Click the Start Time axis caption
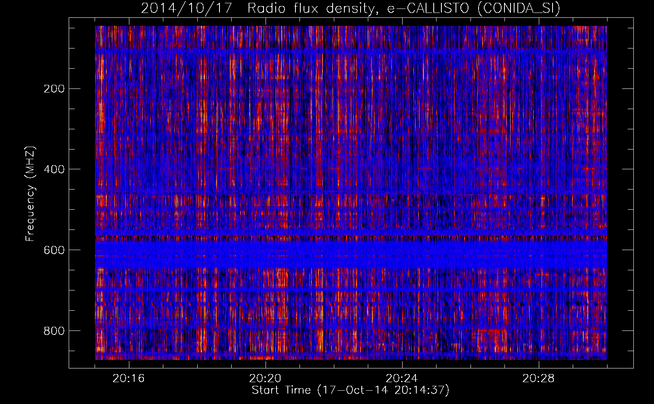Viewport: 654px width, 404px height. point(350,390)
